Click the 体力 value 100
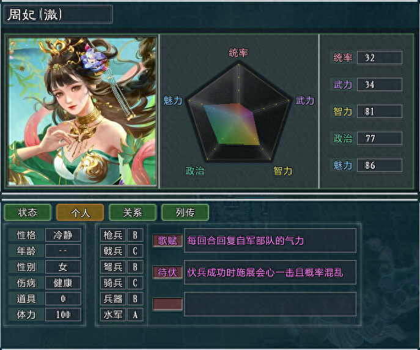The height and width of the screenshot is (350, 420). coord(63,315)
